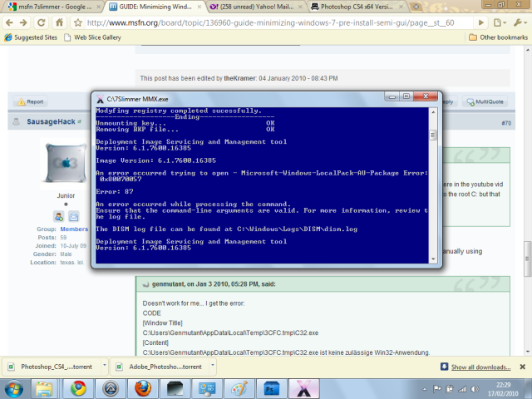Screen dimensions: 532x399
Task: Open the Web Slice Gallery bookmark
Action: click(92, 37)
